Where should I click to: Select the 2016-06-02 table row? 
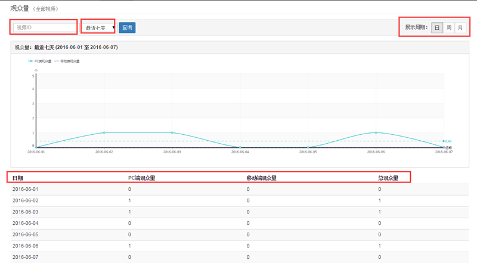[238, 200]
